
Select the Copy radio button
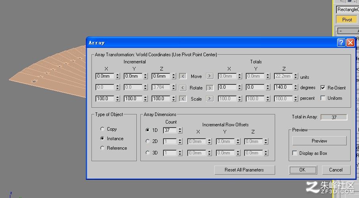point(102,129)
